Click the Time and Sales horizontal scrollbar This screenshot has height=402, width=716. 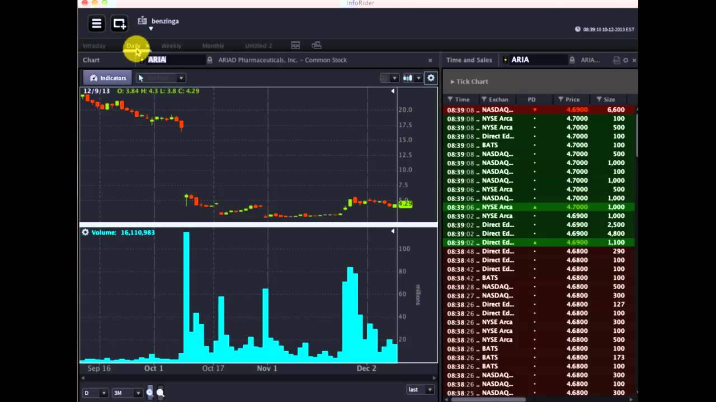488,399
